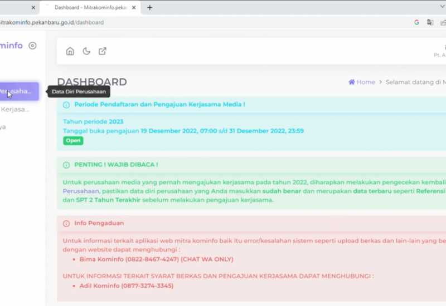Viewport: 446px width, 306px height.
Task: Click info icon beside Info Pengaduan
Action: pyautogui.click(x=66, y=224)
